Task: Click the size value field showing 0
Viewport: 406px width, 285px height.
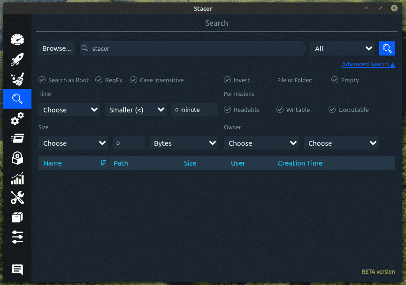Action: pyautogui.click(x=129, y=143)
